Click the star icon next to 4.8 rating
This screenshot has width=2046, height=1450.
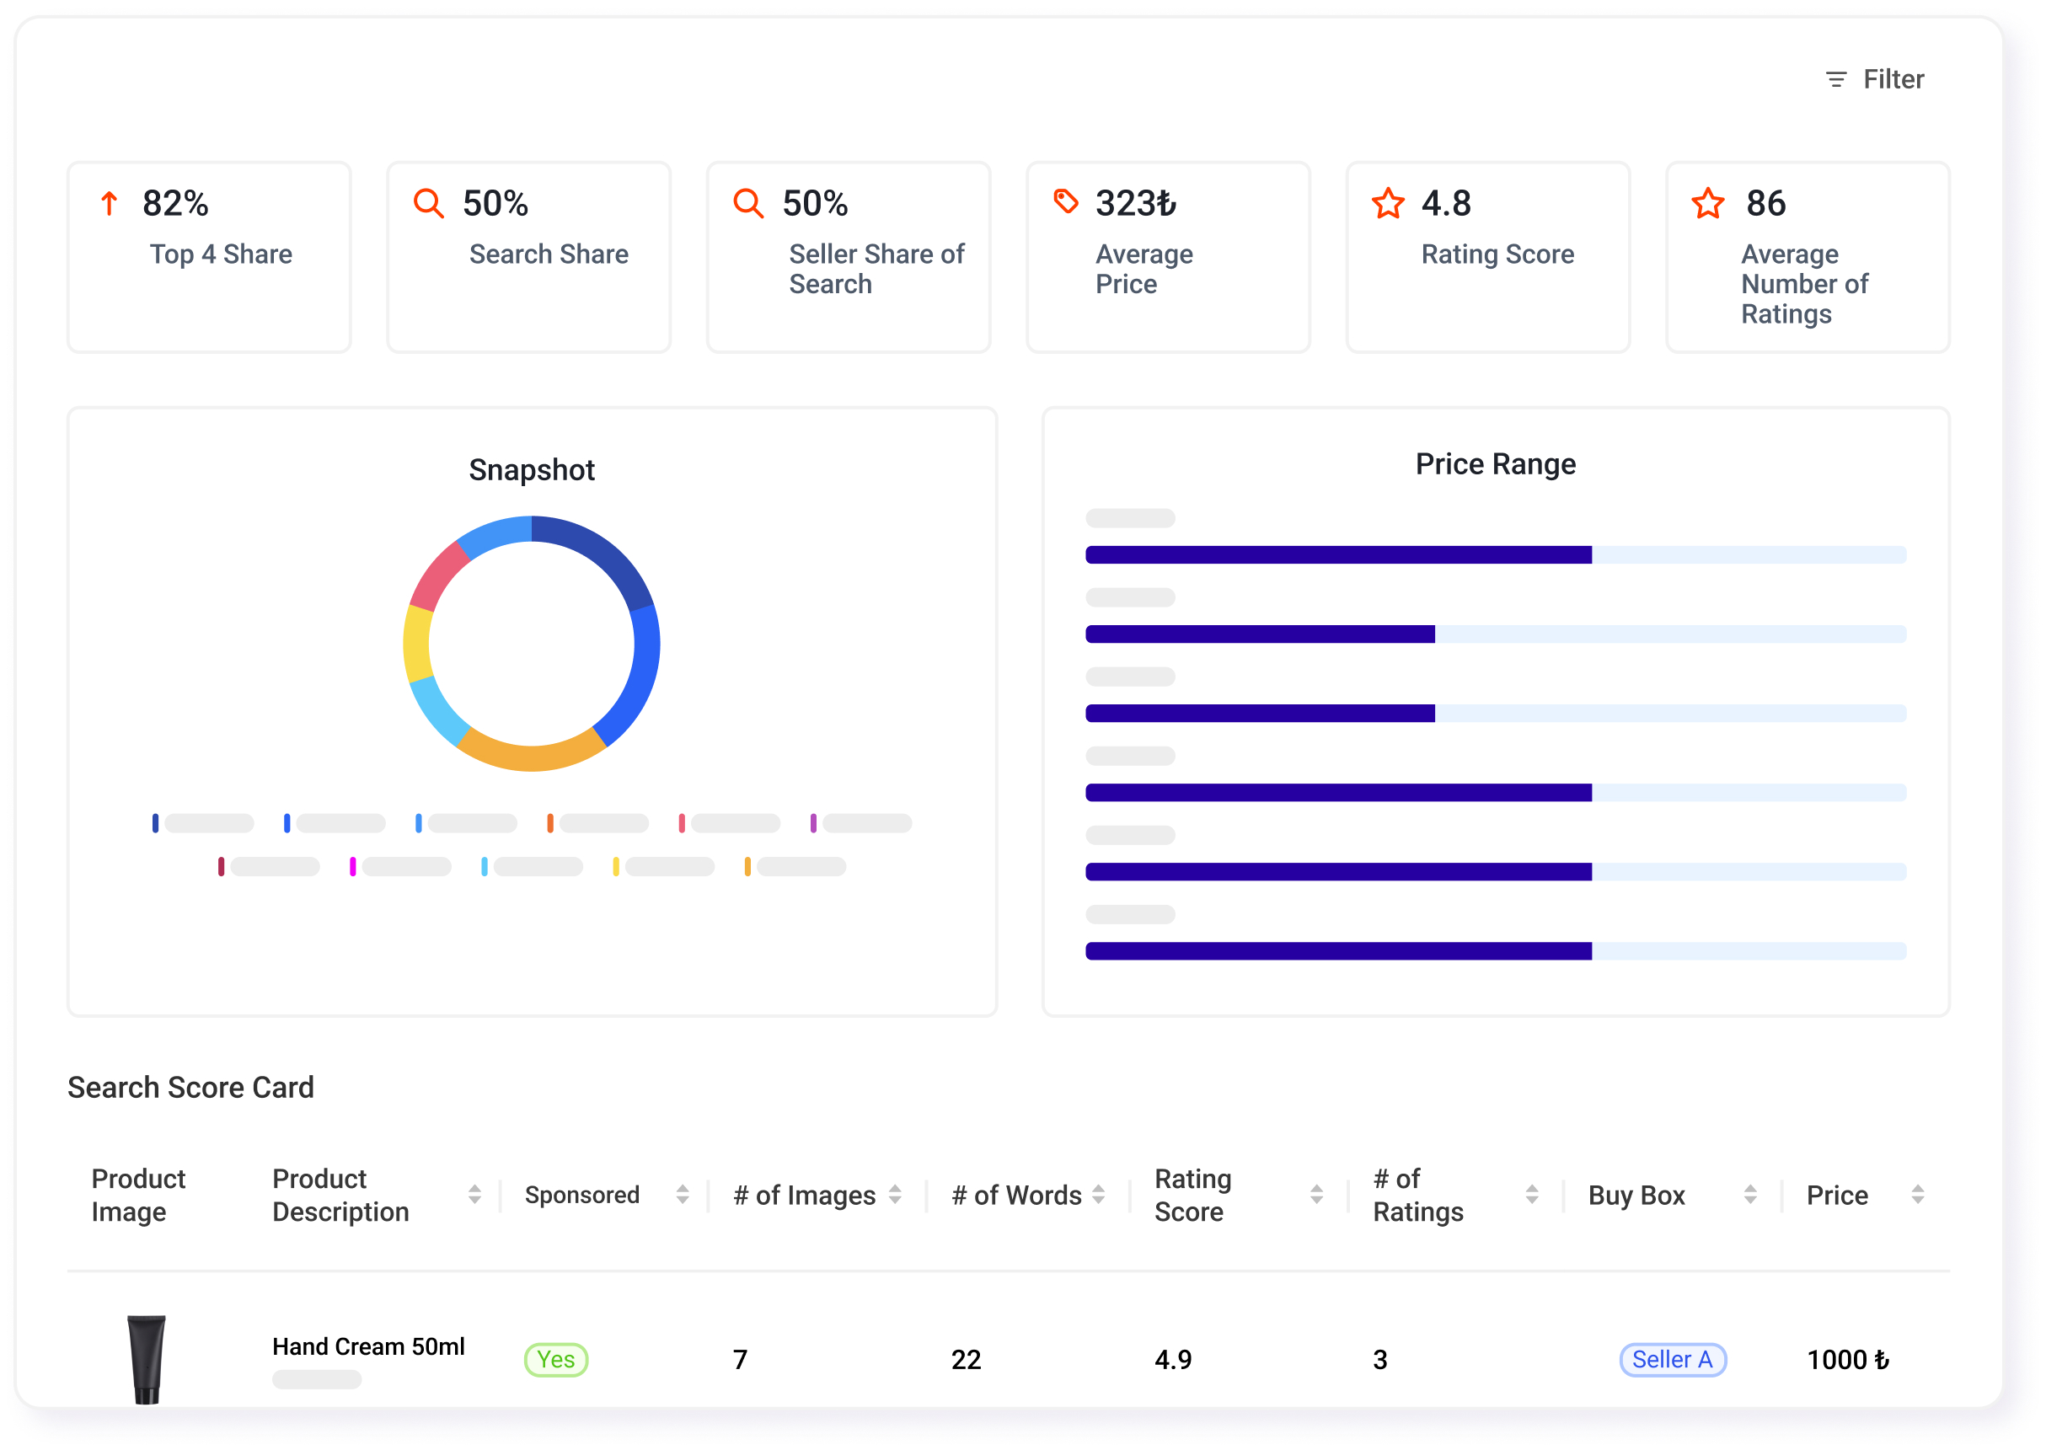click(x=1388, y=204)
